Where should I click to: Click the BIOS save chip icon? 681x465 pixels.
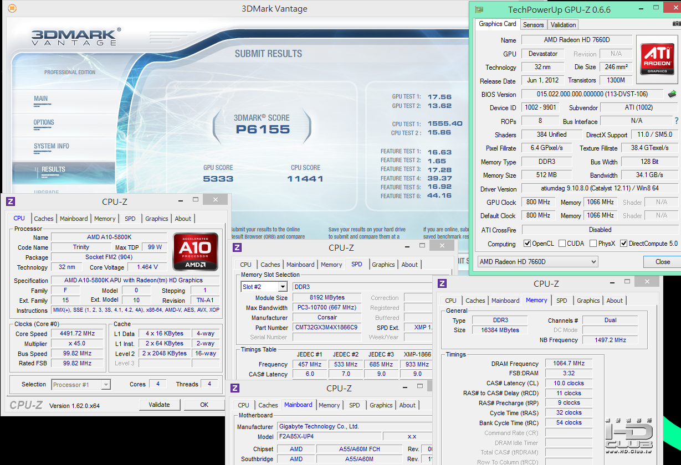tap(672, 94)
